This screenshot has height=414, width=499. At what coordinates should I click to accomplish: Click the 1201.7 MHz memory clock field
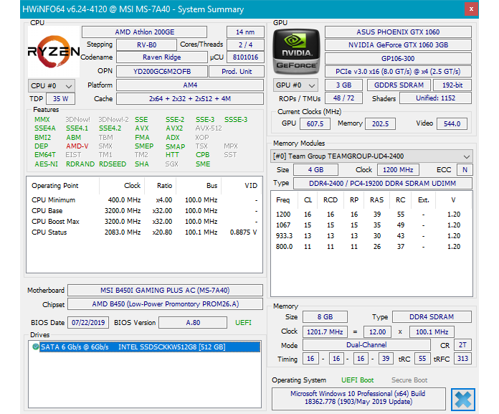coord(325,331)
